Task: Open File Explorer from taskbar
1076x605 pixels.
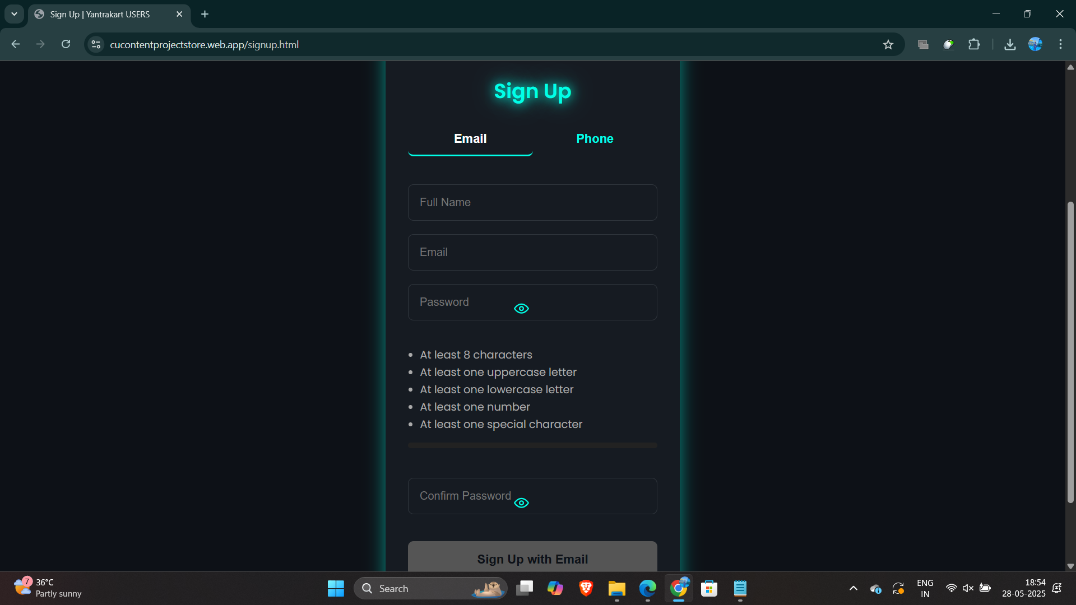Action: click(616, 588)
